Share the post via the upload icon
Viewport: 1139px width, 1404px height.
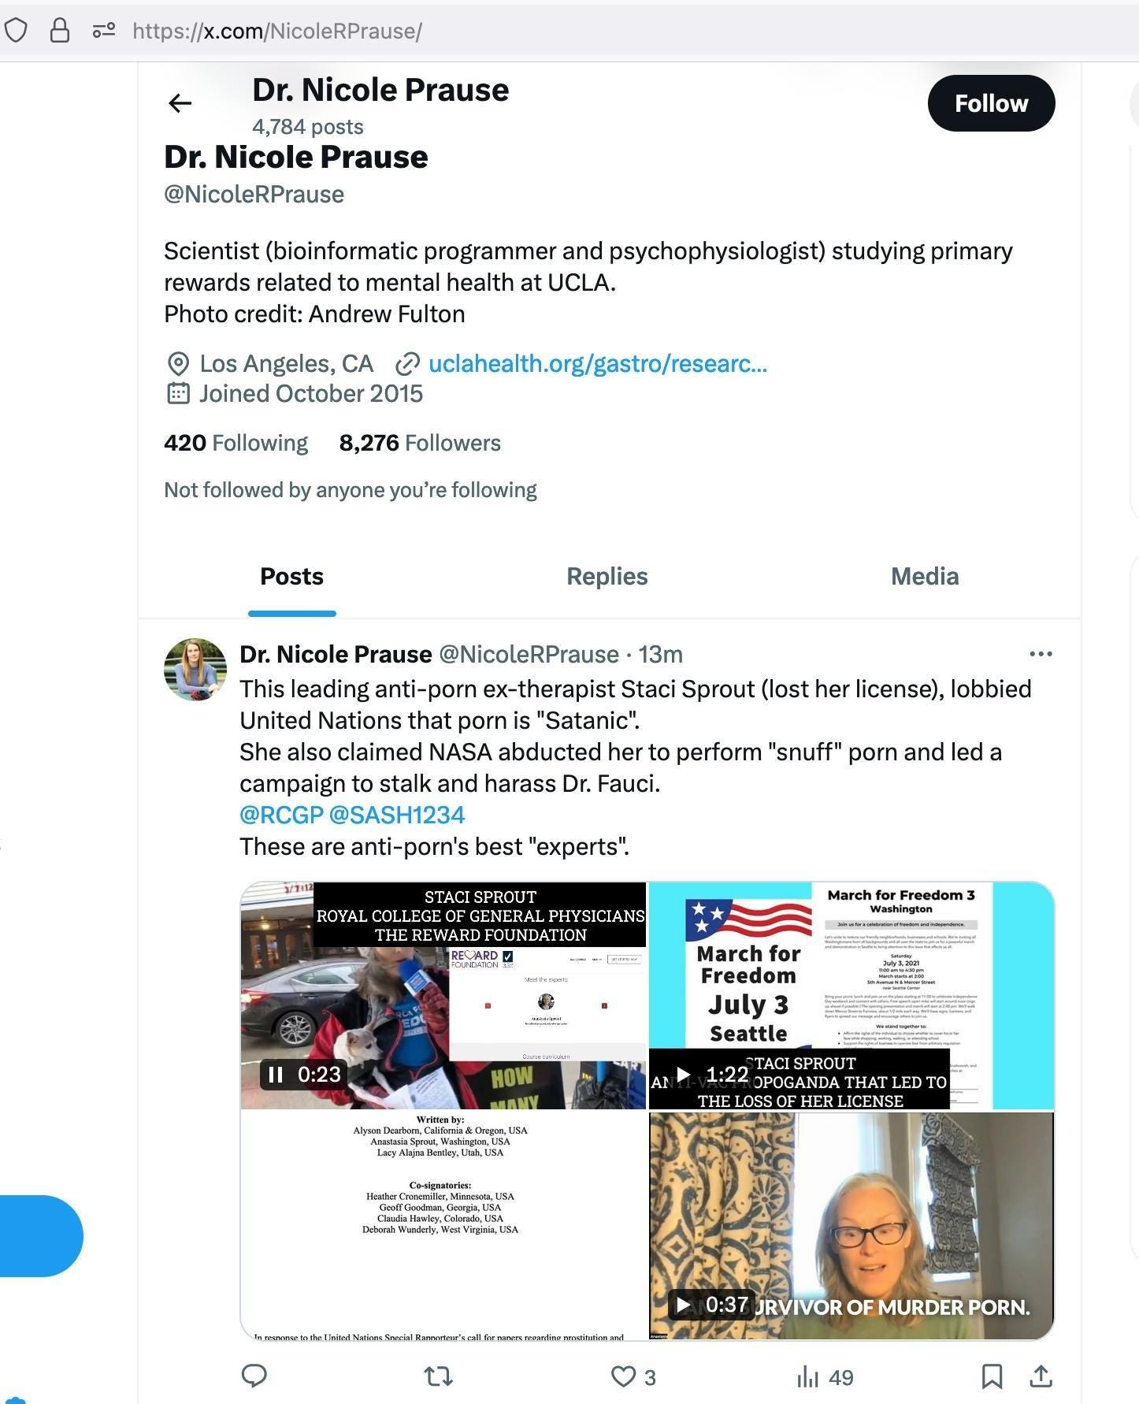1041,1376
